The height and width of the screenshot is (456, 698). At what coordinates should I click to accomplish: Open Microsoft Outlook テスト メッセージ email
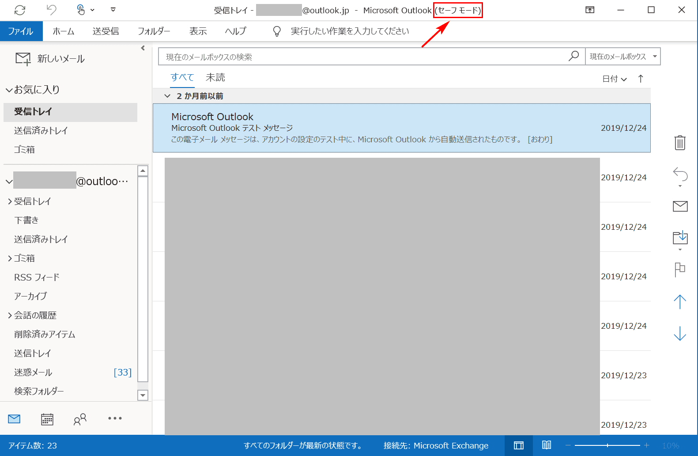point(402,128)
